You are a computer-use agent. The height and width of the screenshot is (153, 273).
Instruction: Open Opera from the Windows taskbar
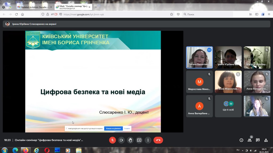[47, 150]
